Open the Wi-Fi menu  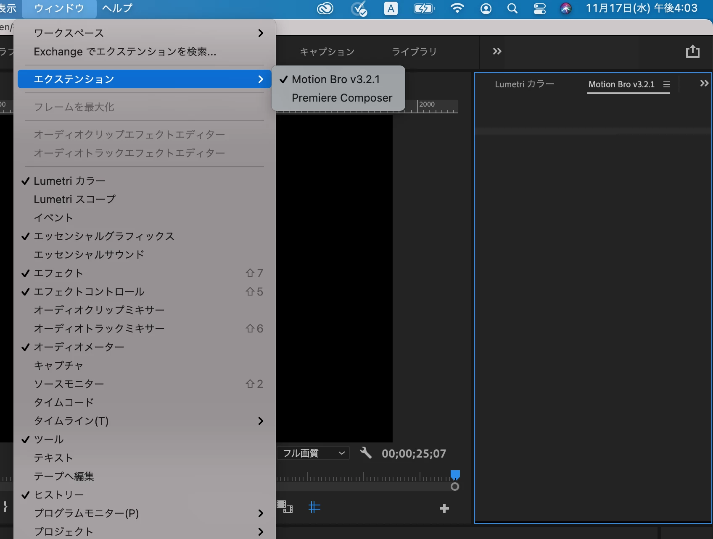[x=457, y=8]
